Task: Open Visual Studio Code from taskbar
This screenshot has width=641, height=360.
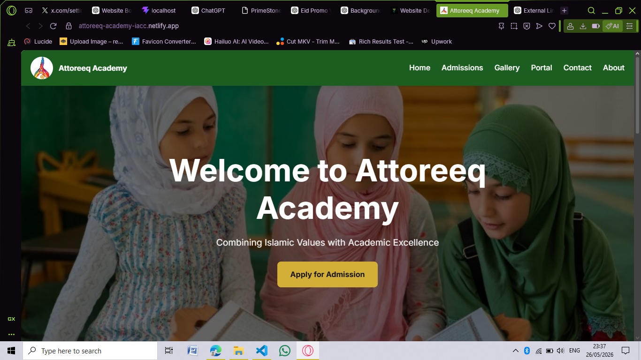Action: (x=261, y=351)
